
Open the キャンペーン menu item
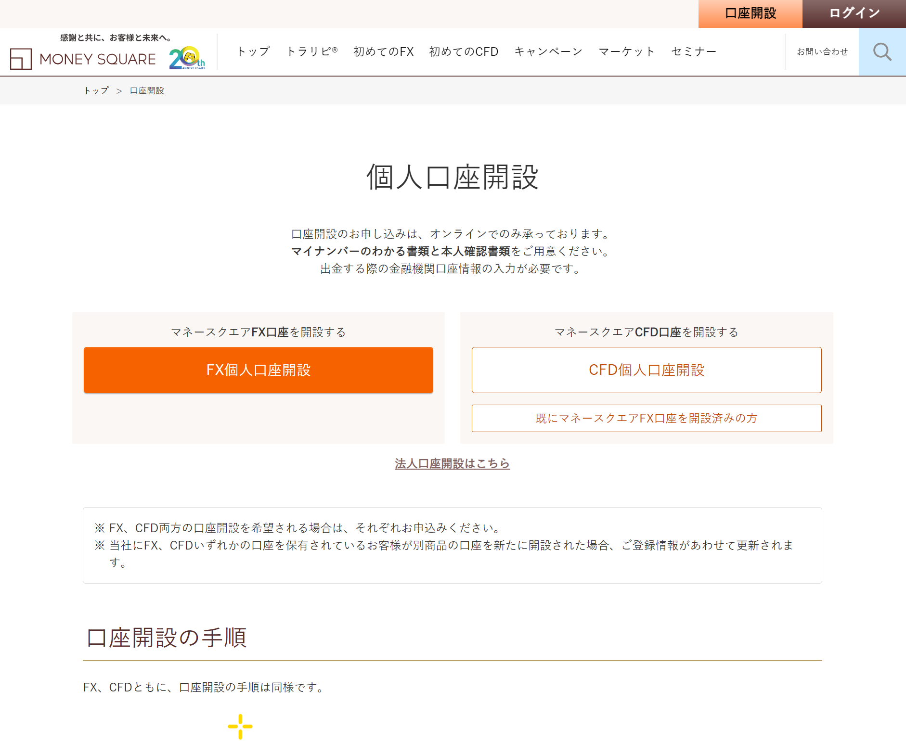(548, 51)
